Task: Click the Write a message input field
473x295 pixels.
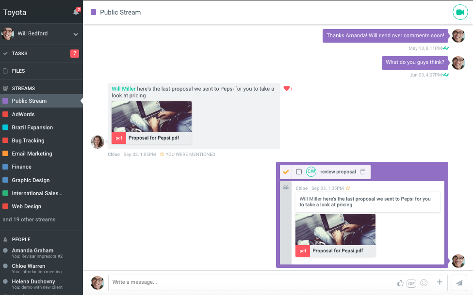Action: pyautogui.click(x=250, y=282)
